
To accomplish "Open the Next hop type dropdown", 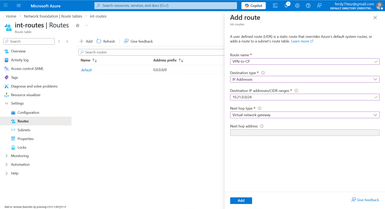I will click(305, 115).
